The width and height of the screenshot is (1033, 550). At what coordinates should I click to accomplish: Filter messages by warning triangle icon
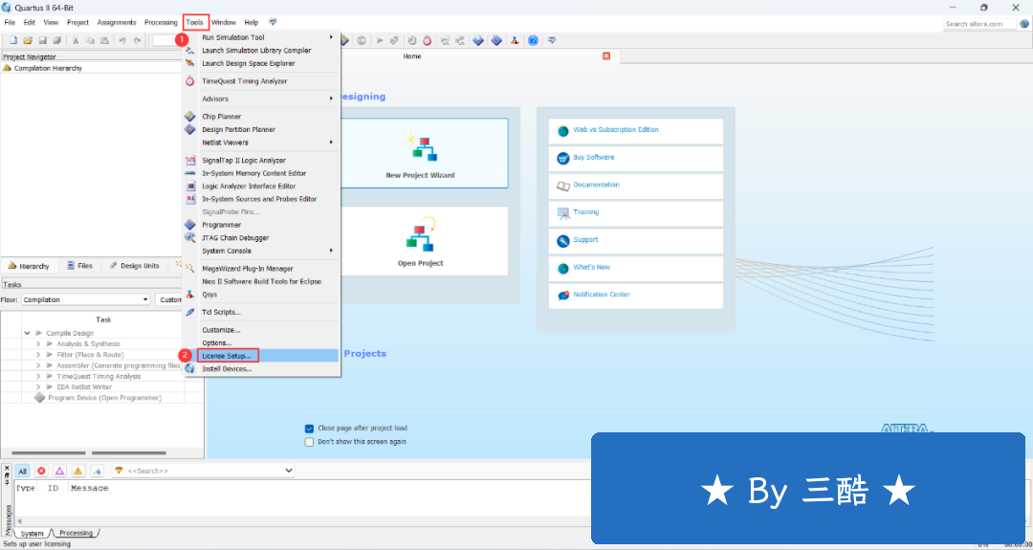pos(77,471)
